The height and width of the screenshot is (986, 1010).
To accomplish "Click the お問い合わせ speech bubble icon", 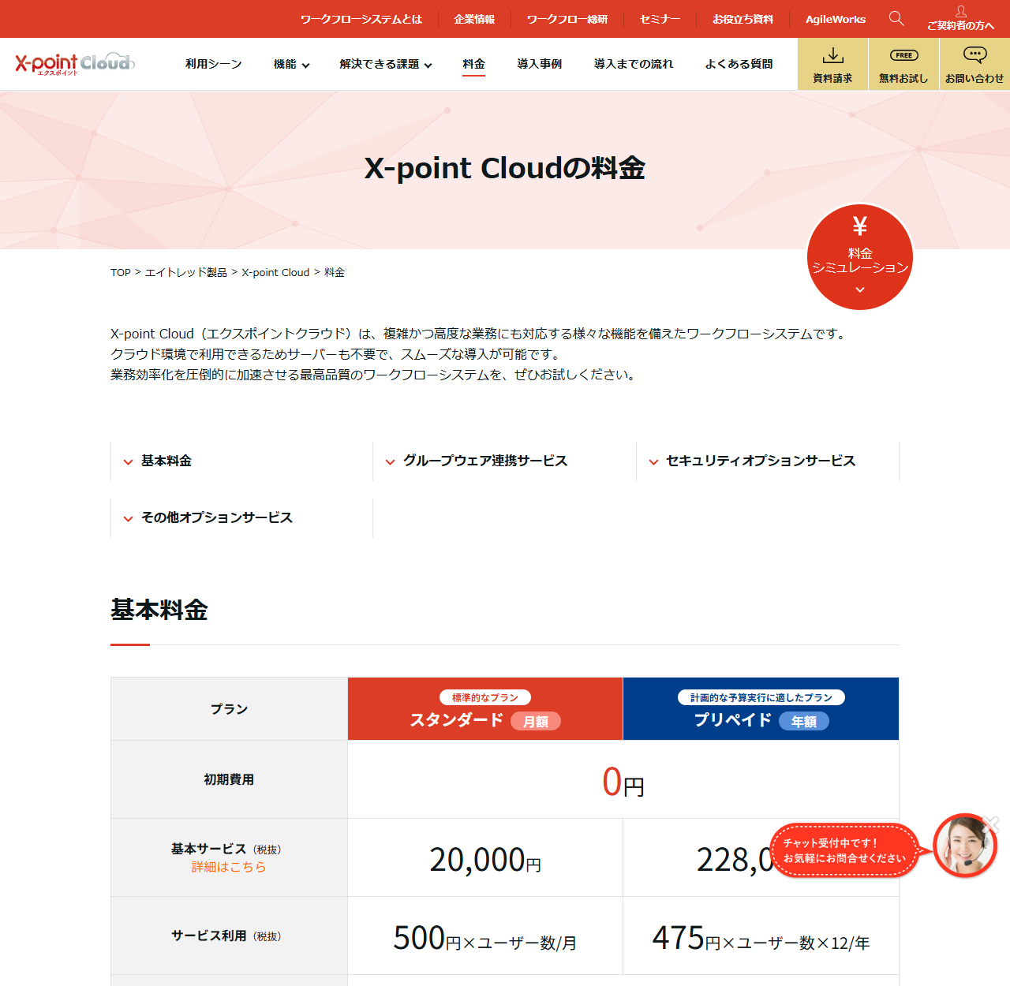I will click(974, 64).
